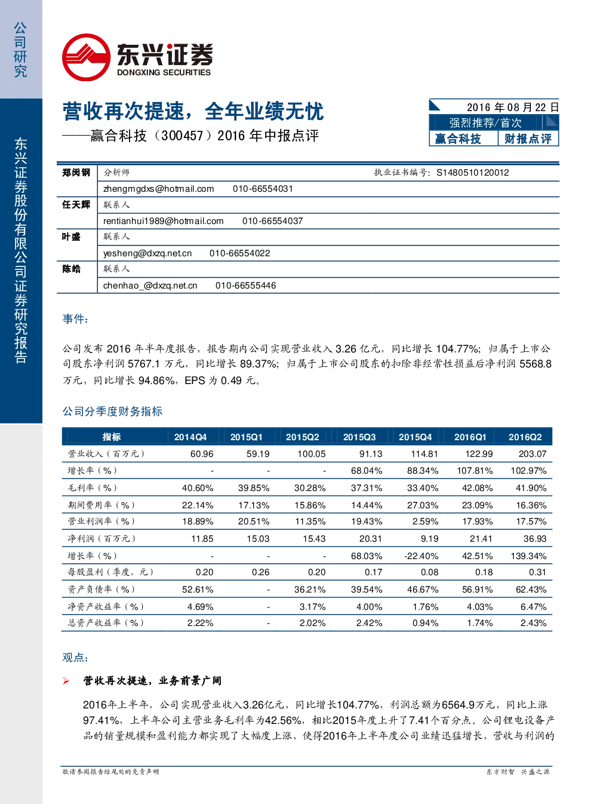Click growth rate value -22.40%
This screenshot has height=804, width=593.
pos(422,556)
